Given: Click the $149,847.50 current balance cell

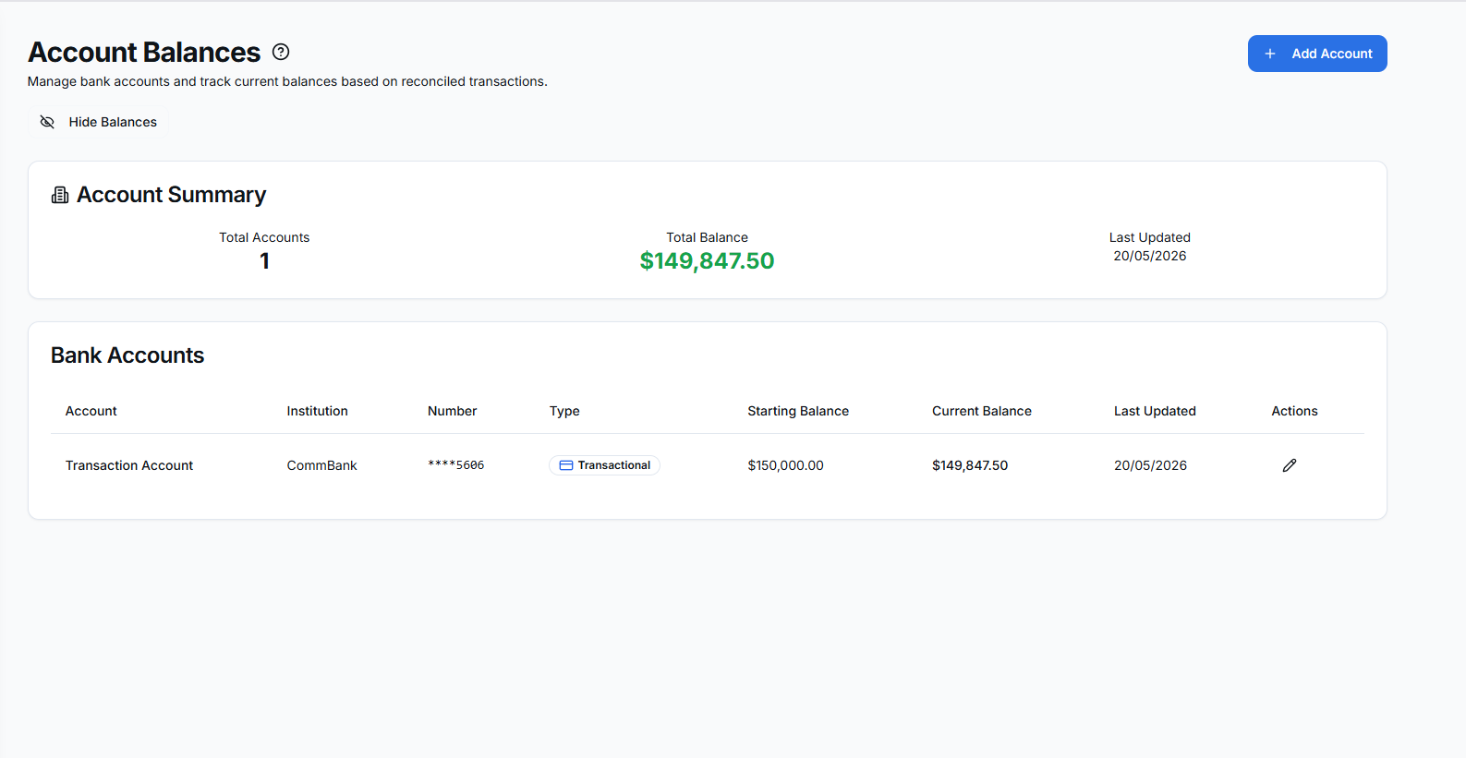Looking at the screenshot, I should point(970,465).
